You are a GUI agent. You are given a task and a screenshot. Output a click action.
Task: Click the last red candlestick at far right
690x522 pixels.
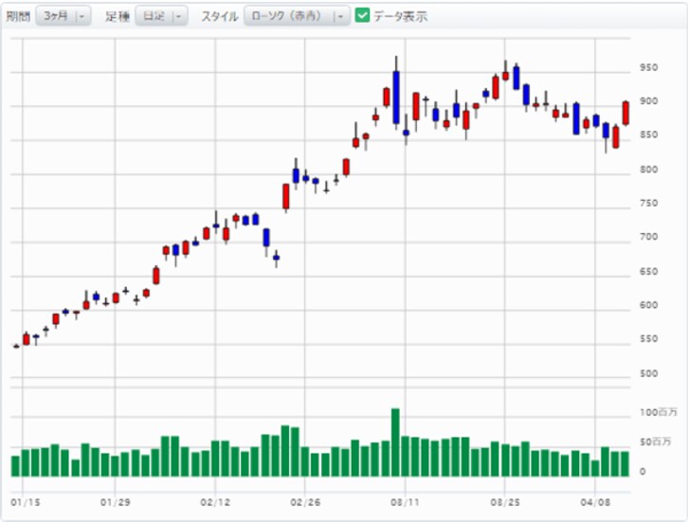[626, 113]
